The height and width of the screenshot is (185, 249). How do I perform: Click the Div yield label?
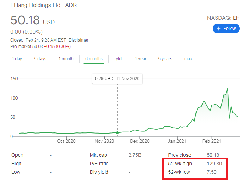[99, 172]
